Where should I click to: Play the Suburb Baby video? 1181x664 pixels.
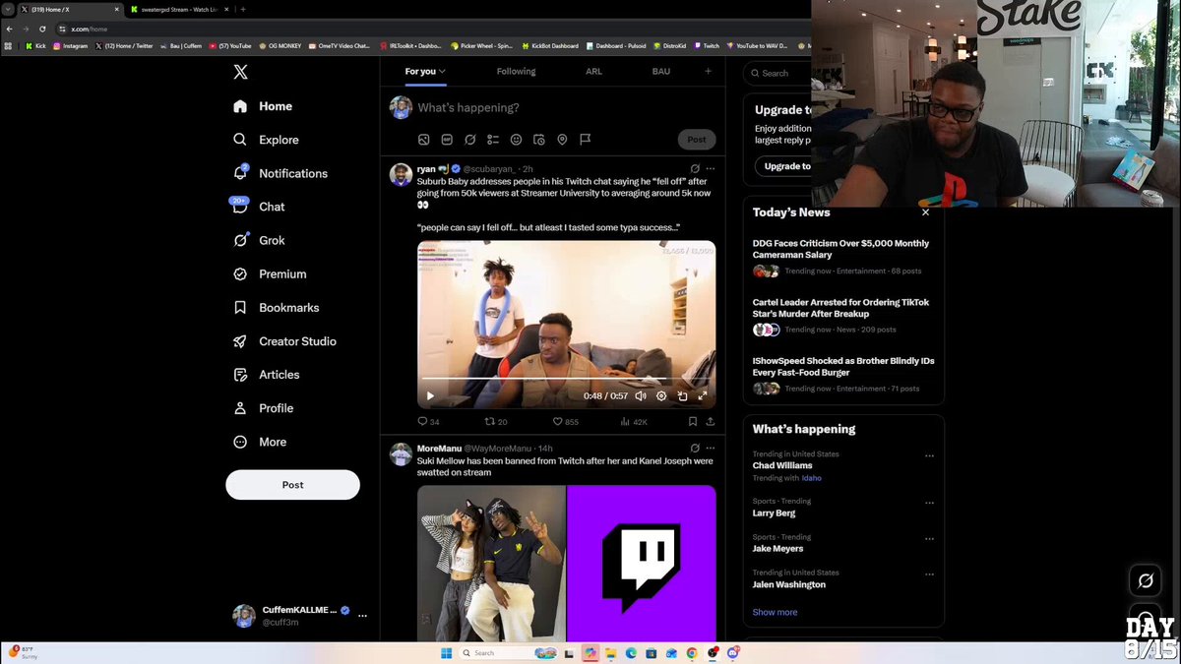click(x=430, y=395)
